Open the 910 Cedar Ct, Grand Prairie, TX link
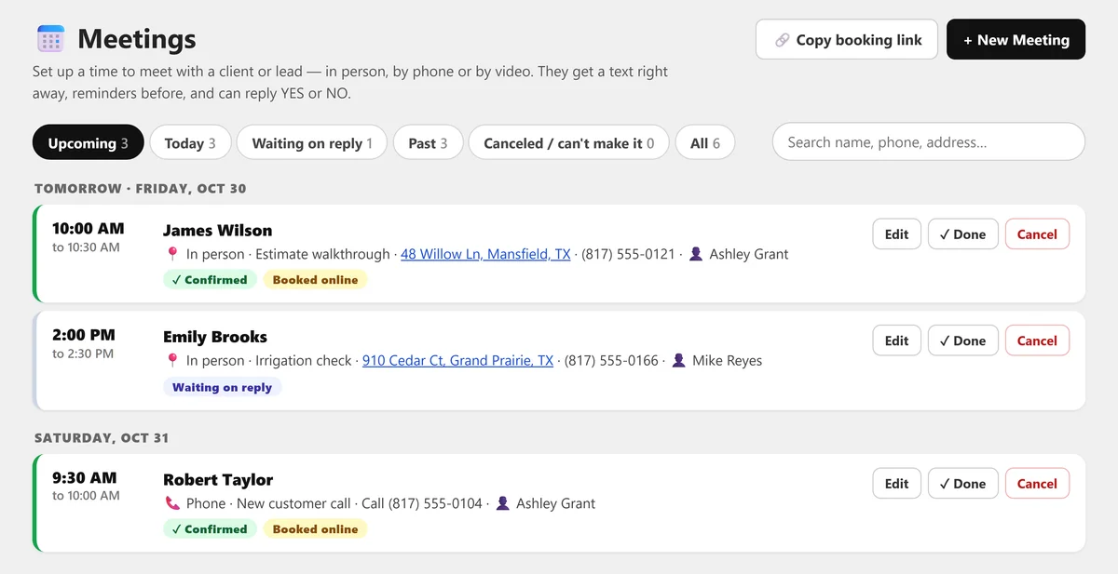The image size is (1118, 574). pyautogui.click(x=457, y=360)
